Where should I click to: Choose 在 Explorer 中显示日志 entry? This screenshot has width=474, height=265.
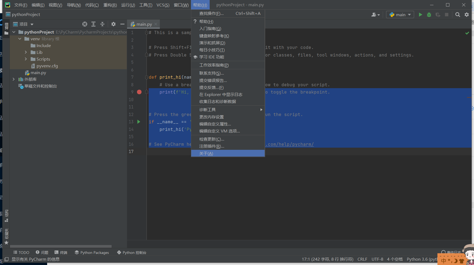tap(228, 94)
